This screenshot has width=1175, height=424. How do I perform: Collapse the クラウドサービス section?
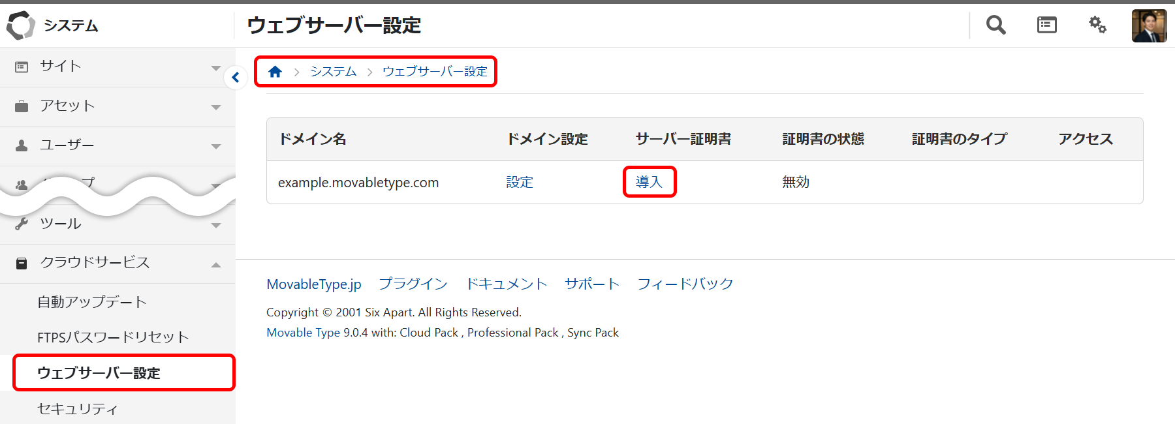[216, 264]
